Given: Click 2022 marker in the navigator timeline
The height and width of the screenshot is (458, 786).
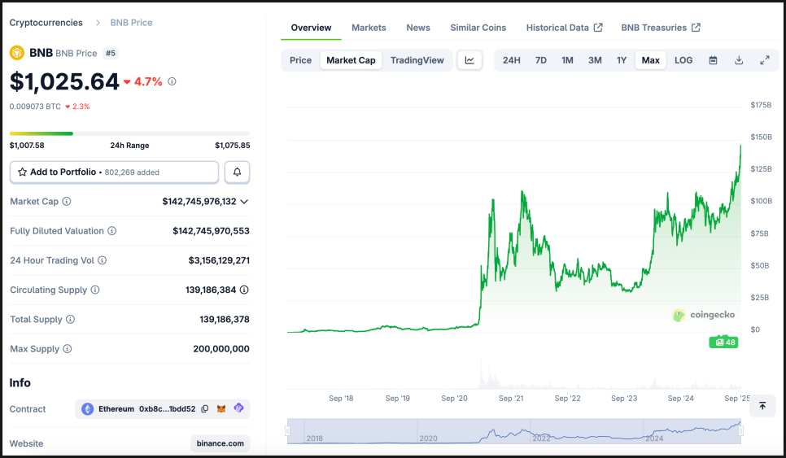Looking at the screenshot, I should click(541, 438).
